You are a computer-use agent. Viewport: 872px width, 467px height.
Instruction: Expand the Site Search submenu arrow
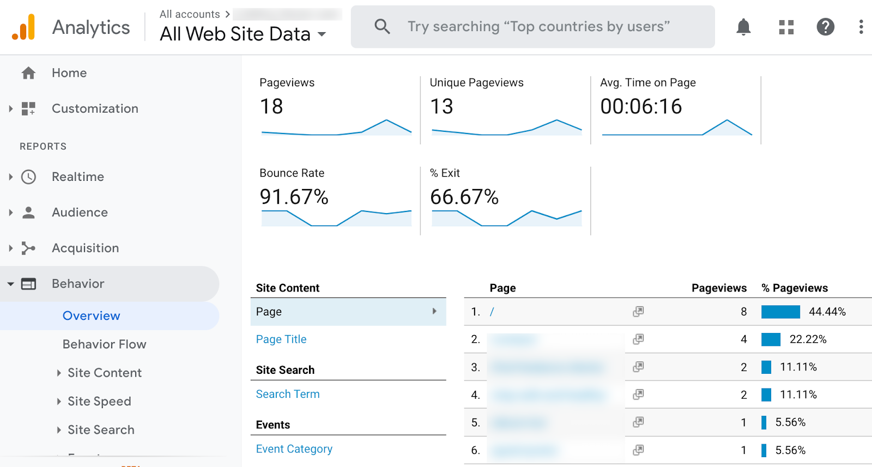pos(59,430)
